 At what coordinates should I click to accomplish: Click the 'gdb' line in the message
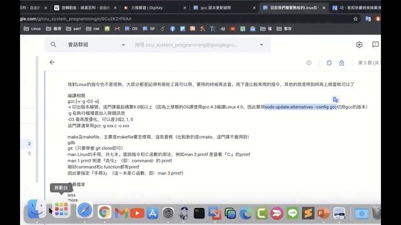[x=71, y=142]
